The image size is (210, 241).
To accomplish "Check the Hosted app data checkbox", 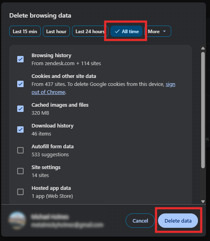I will tap(20, 192).
